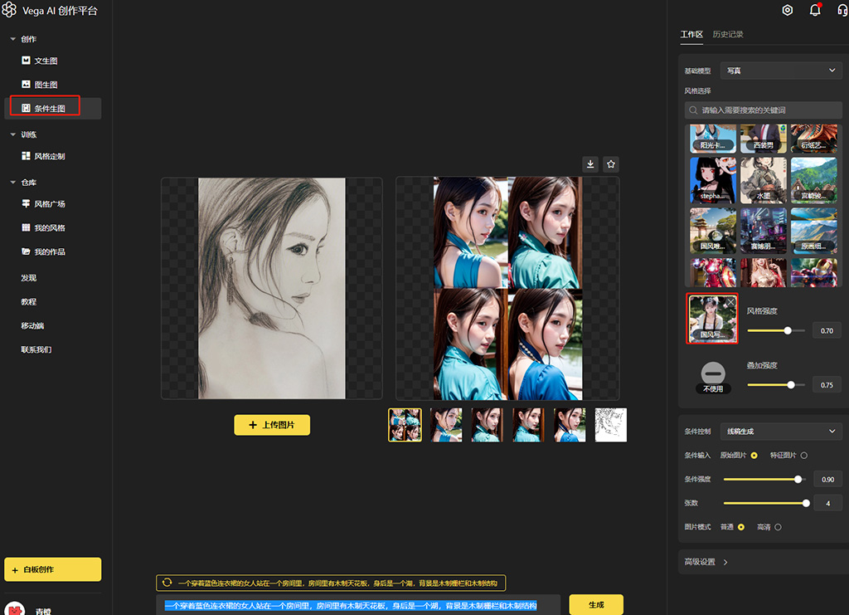Select the 普通 image mode radio

(x=741, y=527)
